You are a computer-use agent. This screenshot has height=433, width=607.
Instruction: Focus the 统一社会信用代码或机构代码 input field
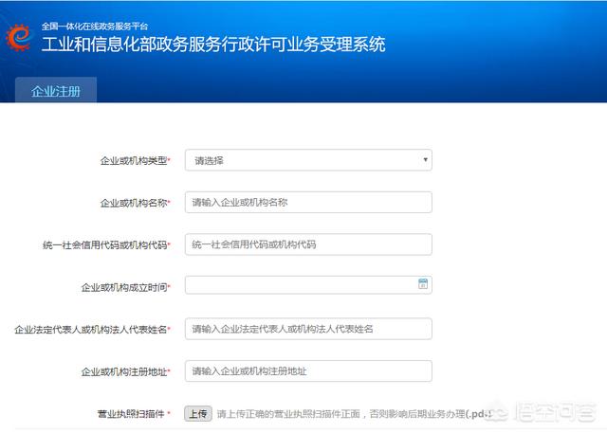[x=308, y=244]
